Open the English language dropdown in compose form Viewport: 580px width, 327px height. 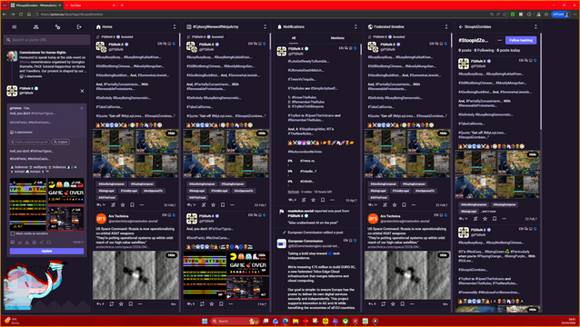click(61, 142)
